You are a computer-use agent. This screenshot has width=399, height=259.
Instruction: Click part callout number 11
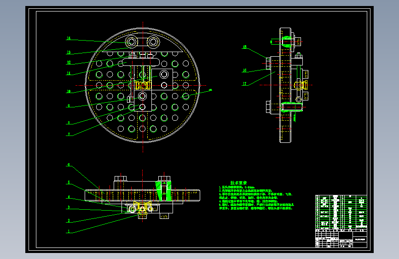pos(69,73)
